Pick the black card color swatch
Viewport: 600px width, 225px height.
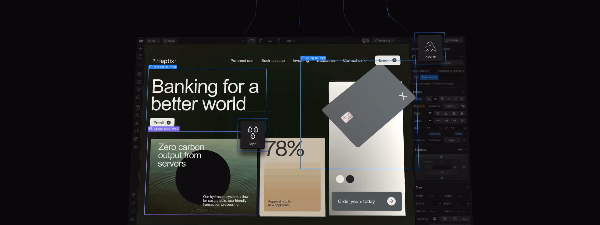point(350,179)
